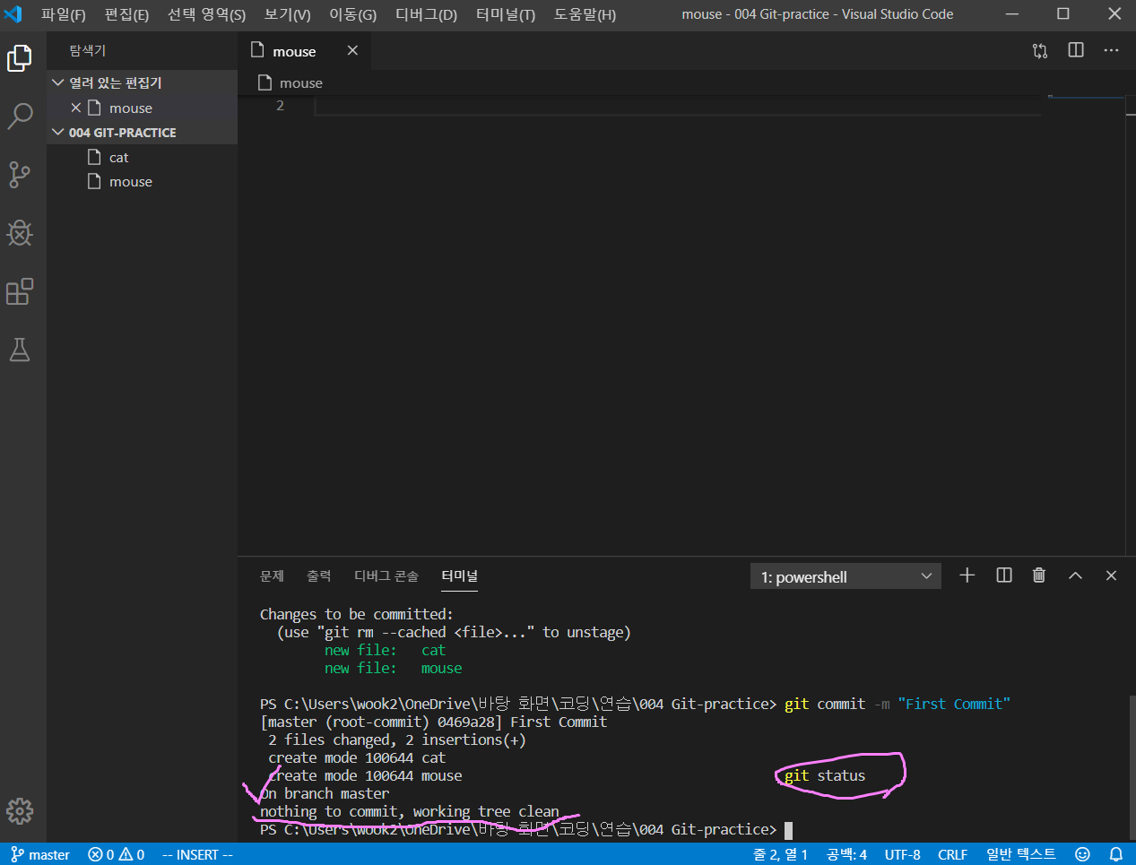Viewport: 1136px width, 865px height.
Task: Split the editor to the right
Action: [x=1076, y=51]
